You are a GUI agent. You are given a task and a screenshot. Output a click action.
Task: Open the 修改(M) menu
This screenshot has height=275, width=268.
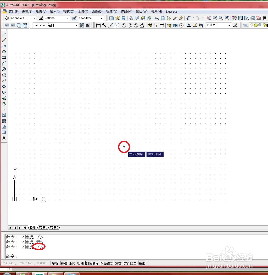tap(126, 12)
